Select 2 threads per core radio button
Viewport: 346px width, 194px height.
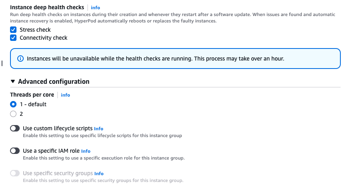click(x=13, y=114)
